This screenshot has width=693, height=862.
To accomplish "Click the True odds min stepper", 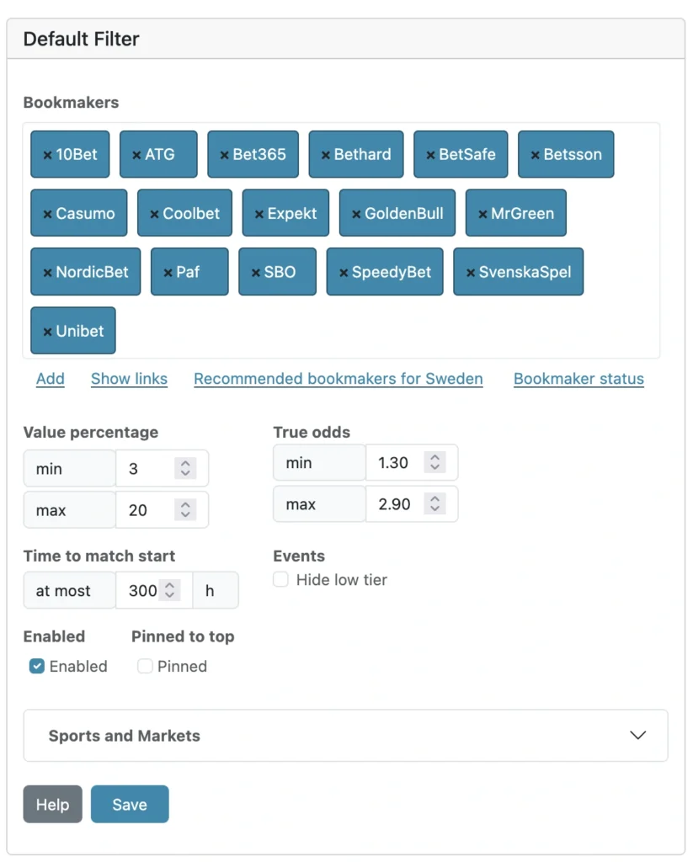I will point(435,462).
